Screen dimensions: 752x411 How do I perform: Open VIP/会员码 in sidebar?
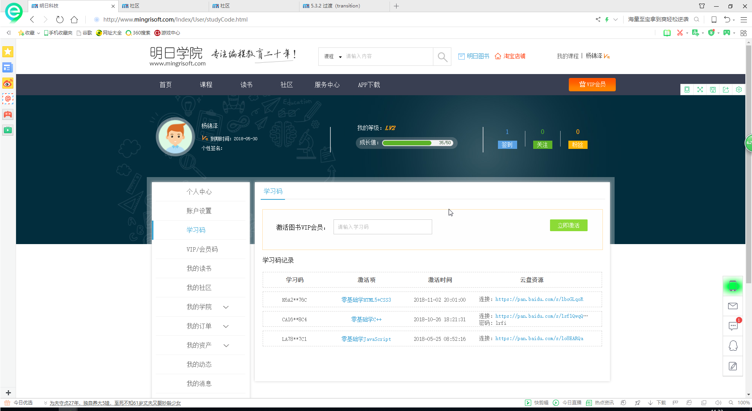coord(202,249)
